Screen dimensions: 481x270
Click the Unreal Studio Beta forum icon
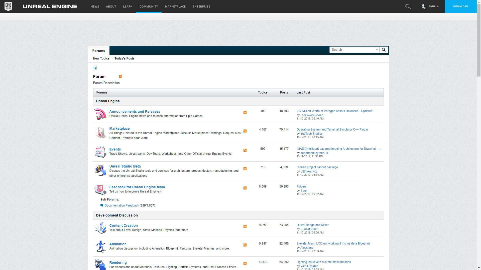tap(100, 170)
